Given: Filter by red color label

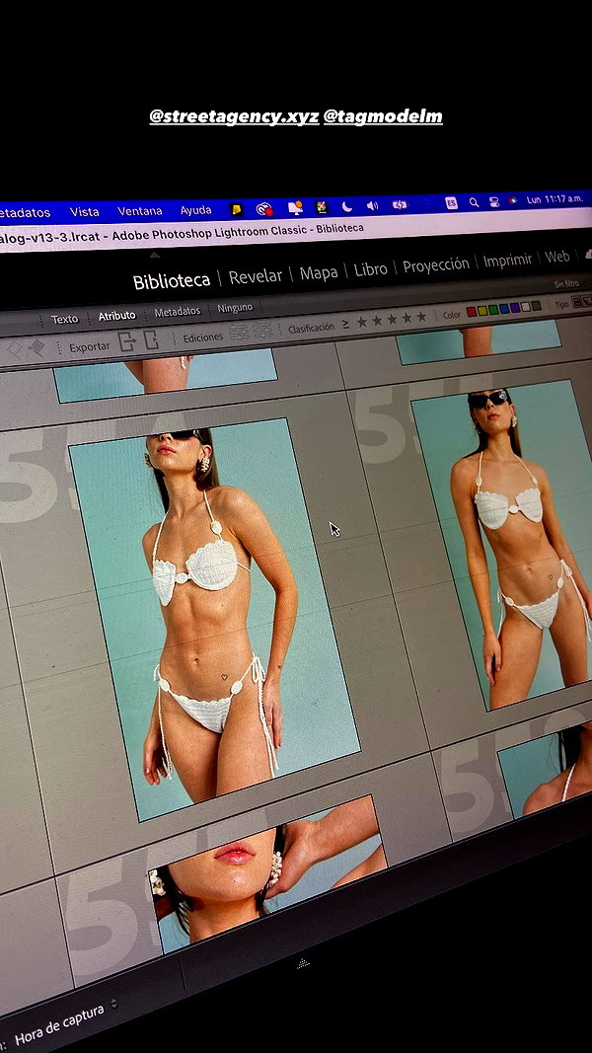Looking at the screenshot, I should 472,312.
